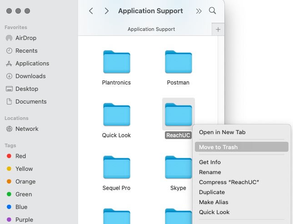Screen dimensions: 293x224
Task: Click the Sequel Pro folder name
Action: (x=116, y=188)
